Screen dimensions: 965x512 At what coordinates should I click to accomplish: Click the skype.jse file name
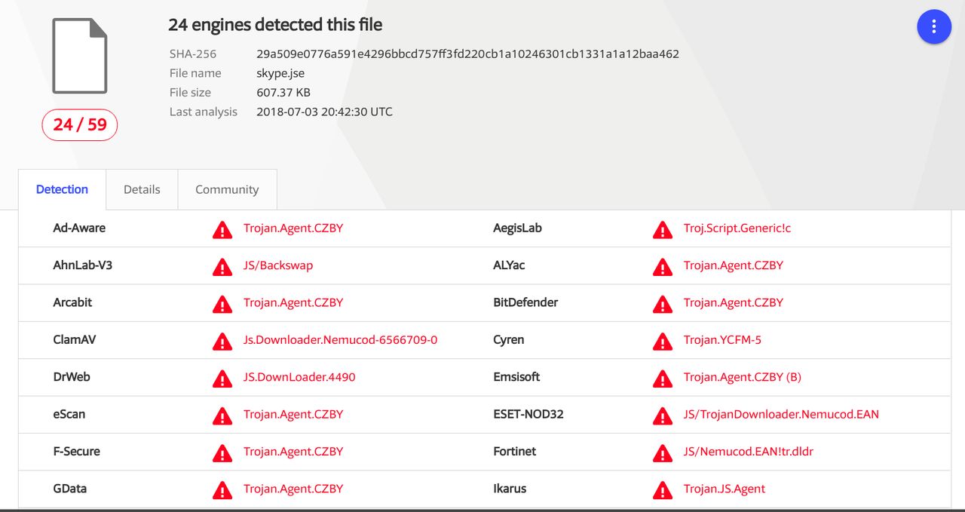click(280, 73)
